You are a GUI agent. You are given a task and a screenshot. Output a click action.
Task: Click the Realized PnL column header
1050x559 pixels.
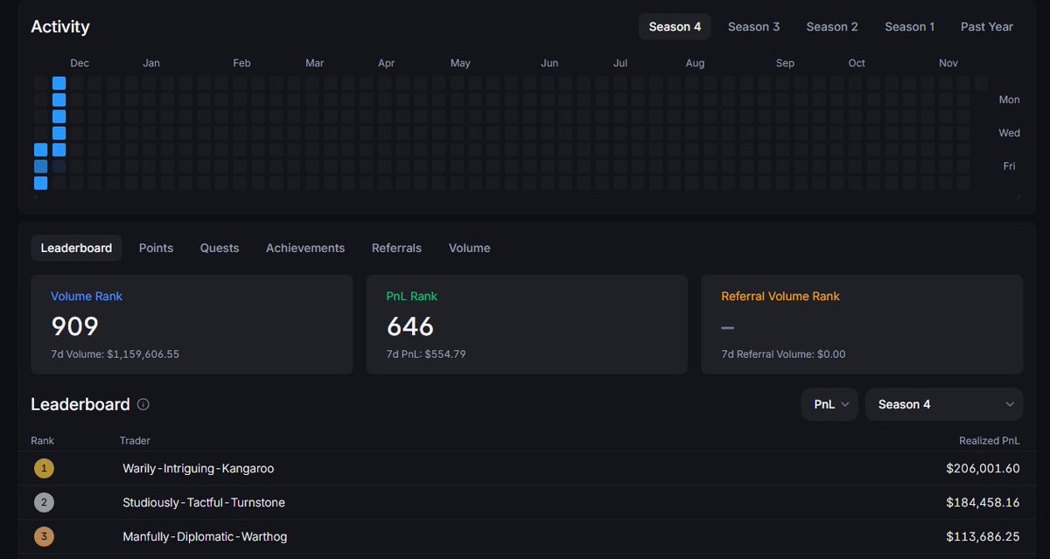(990, 440)
